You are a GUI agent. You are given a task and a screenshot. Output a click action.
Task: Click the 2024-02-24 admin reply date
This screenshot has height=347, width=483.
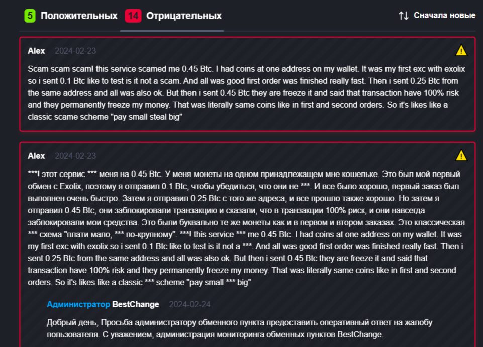(190, 304)
